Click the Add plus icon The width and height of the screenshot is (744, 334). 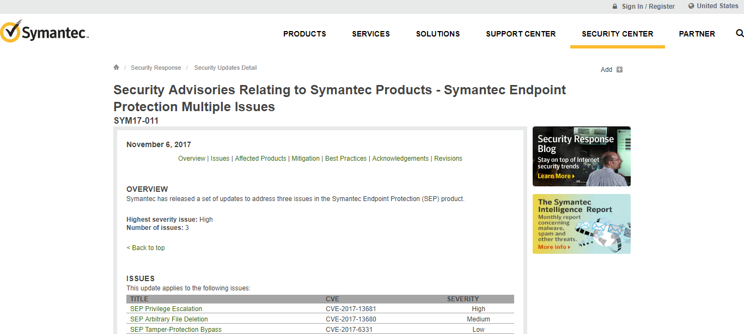pos(619,69)
